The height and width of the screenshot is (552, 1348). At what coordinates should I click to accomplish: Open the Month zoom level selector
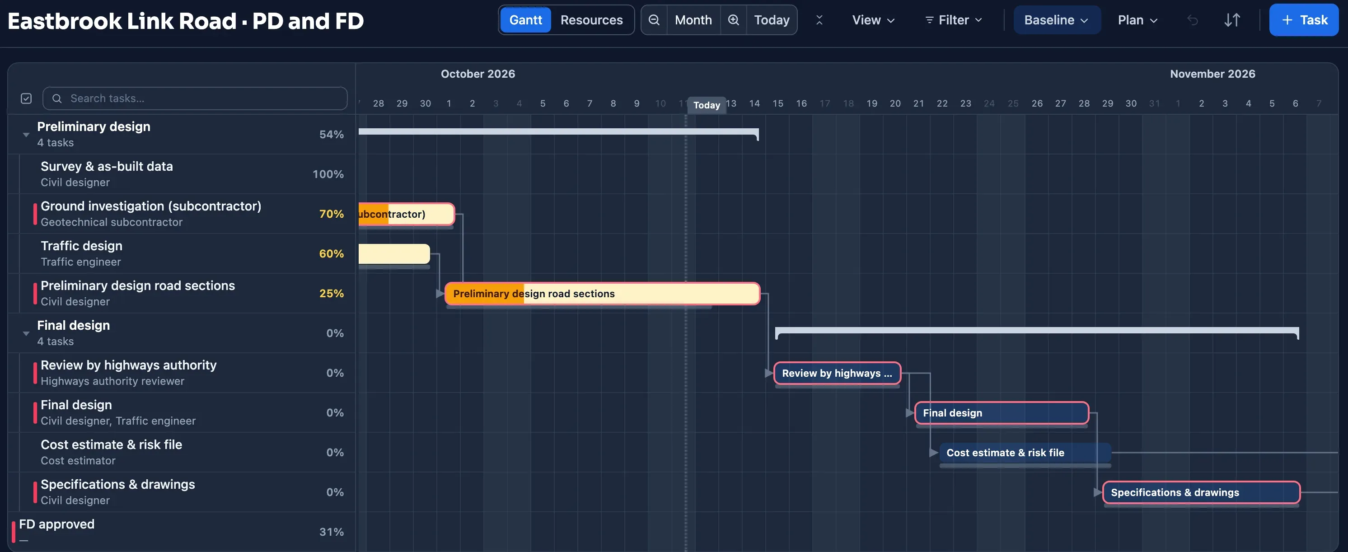(x=693, y=20)
